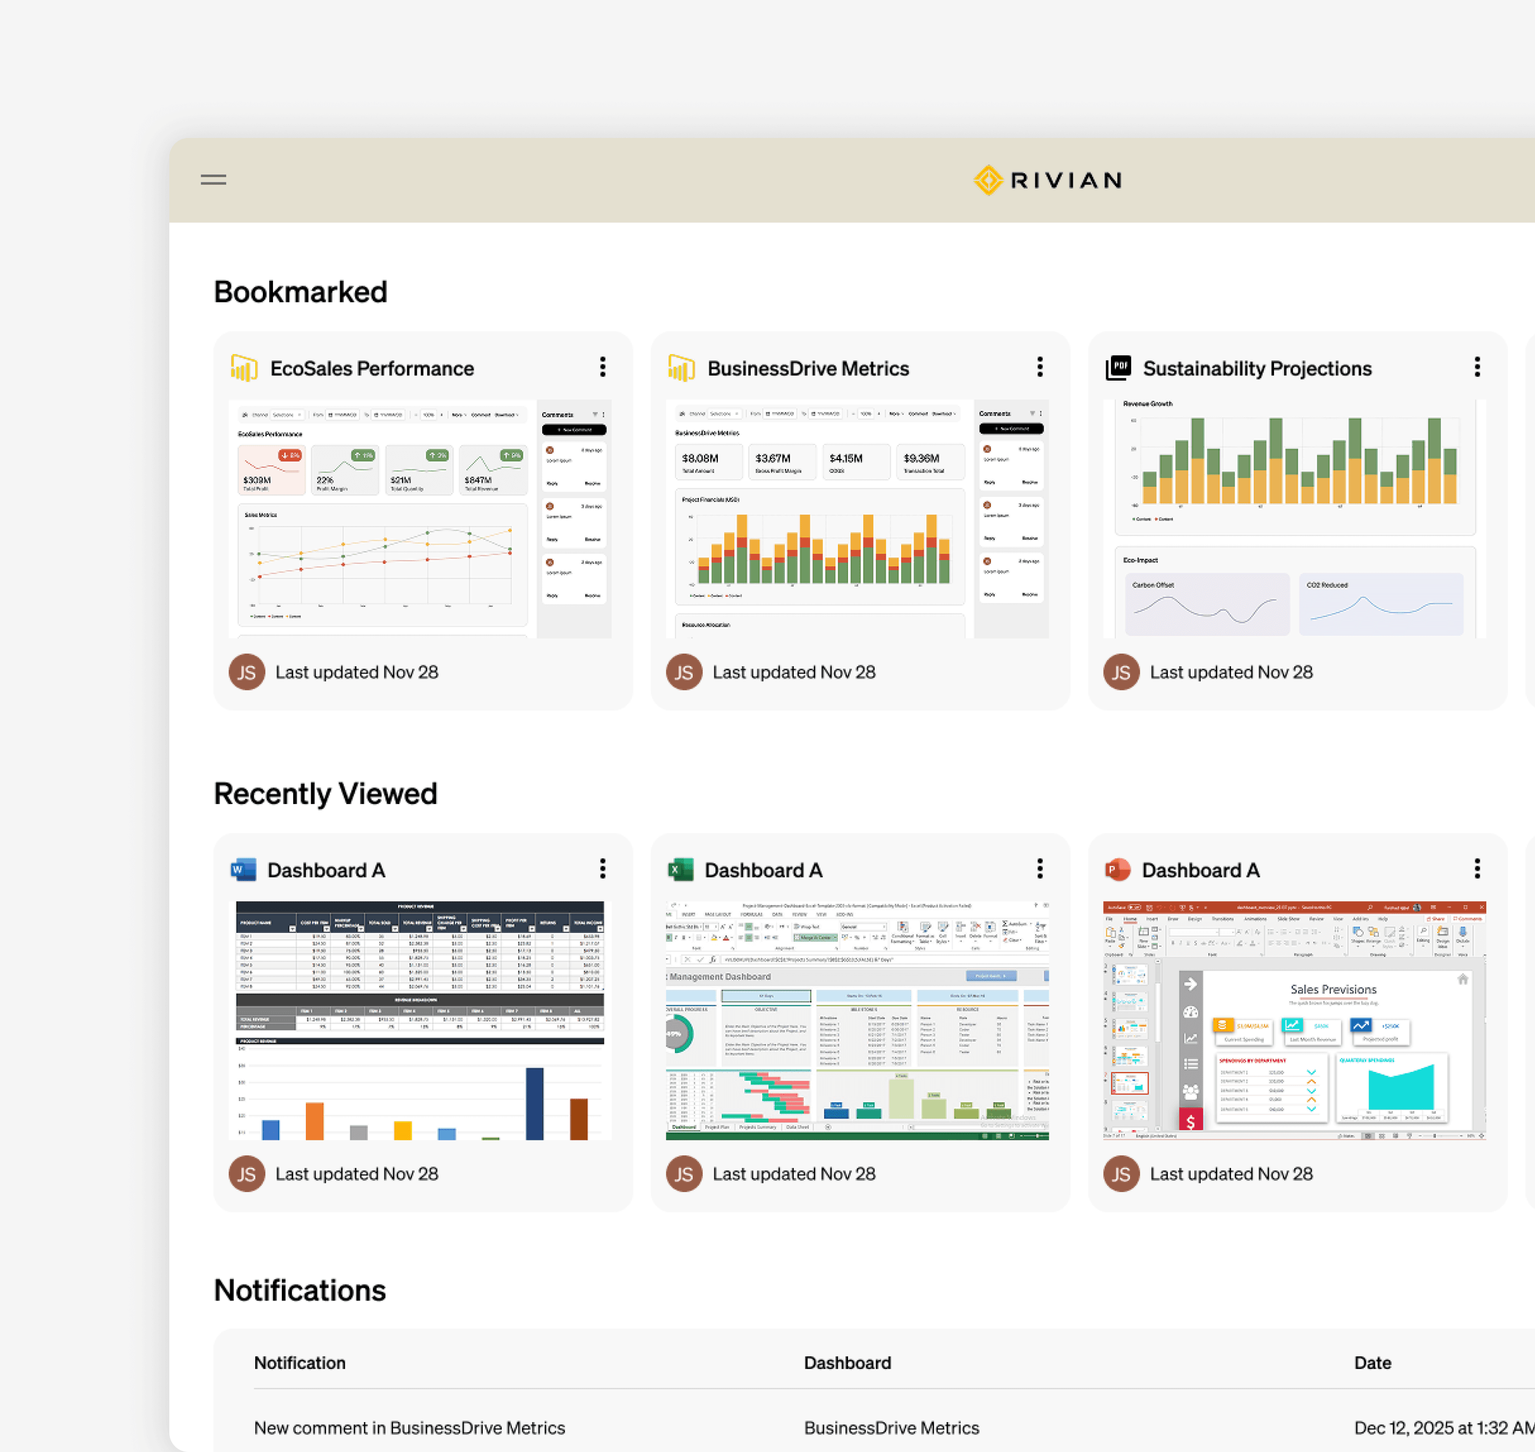1535x1452 pixels.
Task: Open more options for Excel Dashboard A
Action: click(x=1040, y=868)
